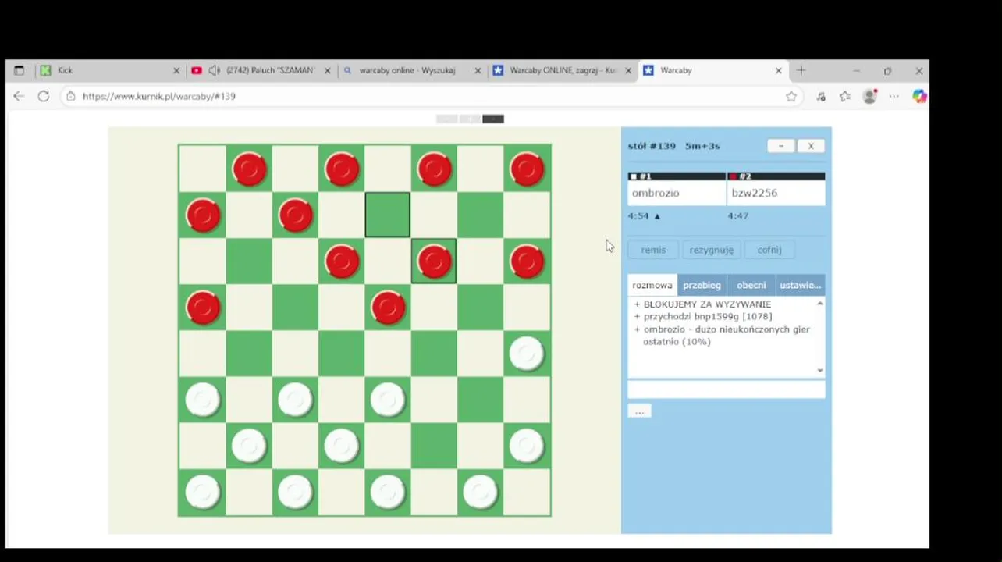Offer a draw with the remis button

653,250
